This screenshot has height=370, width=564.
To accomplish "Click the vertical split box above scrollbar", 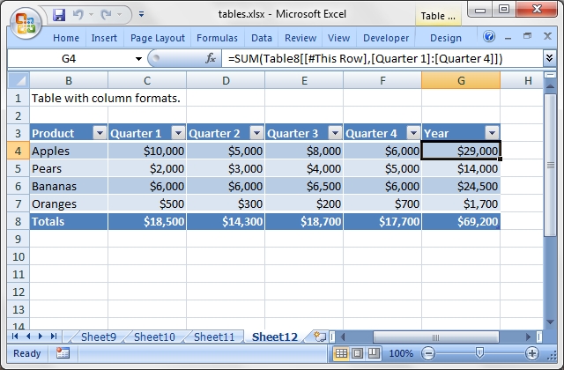I will click(x=550, y=75).
